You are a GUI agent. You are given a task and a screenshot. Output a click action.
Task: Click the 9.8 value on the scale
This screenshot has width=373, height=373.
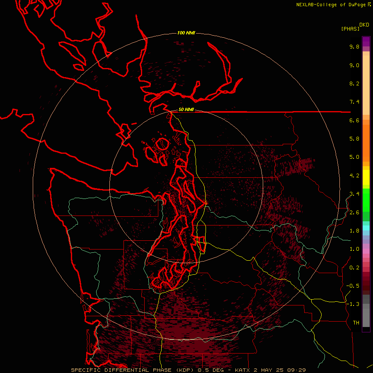point(354,46)
